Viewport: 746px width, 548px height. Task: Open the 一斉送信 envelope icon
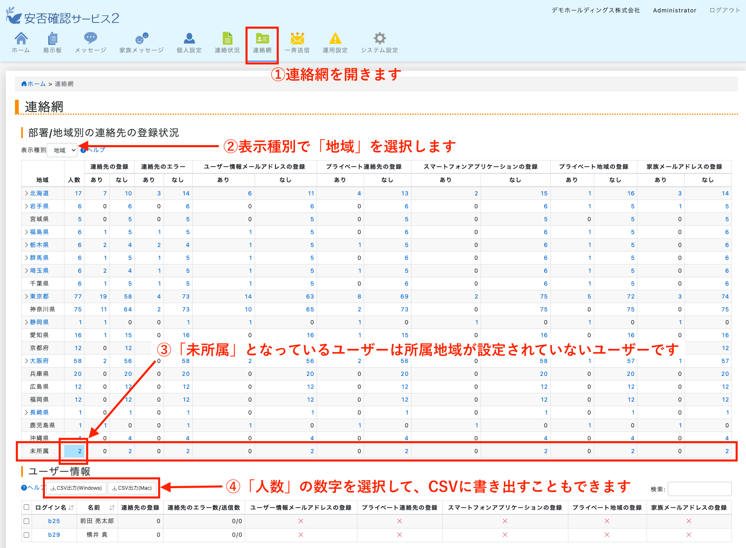[297, 39]
